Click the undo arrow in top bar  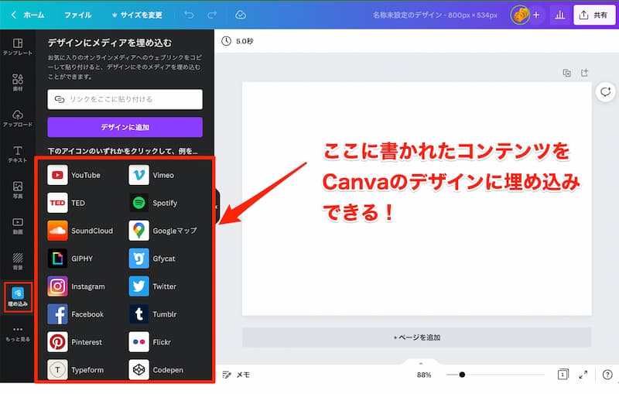pos(189,15)
